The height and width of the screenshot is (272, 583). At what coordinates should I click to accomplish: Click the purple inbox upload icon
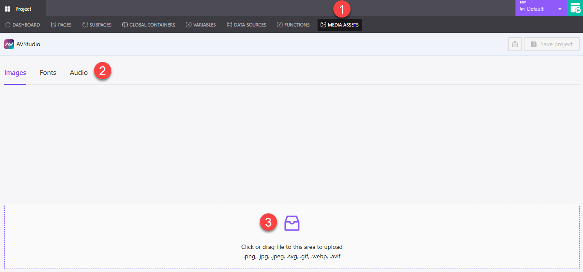tap(292, 223)
